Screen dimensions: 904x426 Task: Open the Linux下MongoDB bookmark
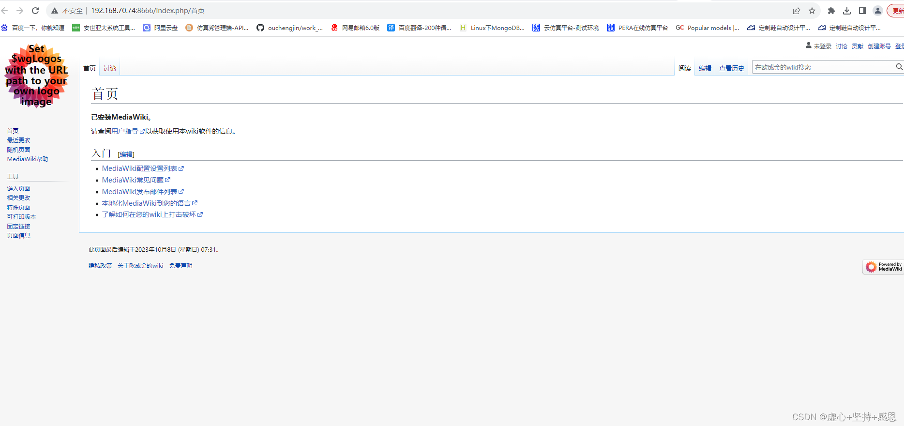pyautogui.click(x=492, y=28)
